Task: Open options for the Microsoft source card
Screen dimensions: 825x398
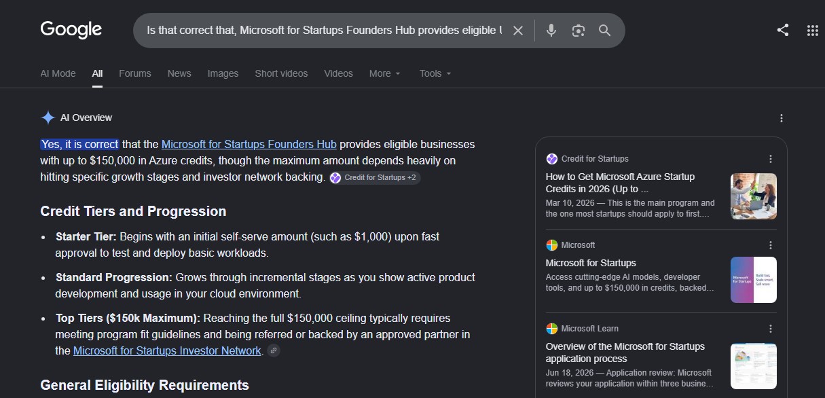Action: point(771,245)
